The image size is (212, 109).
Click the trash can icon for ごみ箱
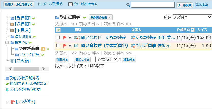tap(12, 61)
